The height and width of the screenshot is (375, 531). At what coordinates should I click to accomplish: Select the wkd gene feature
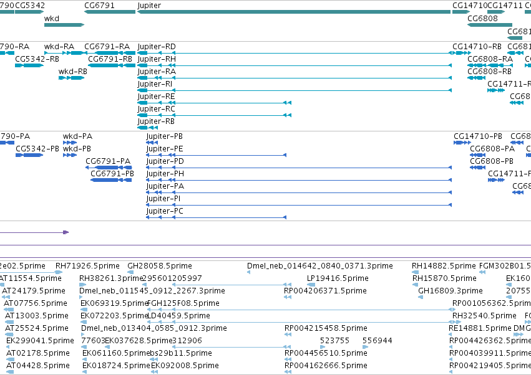pos(64,25)
